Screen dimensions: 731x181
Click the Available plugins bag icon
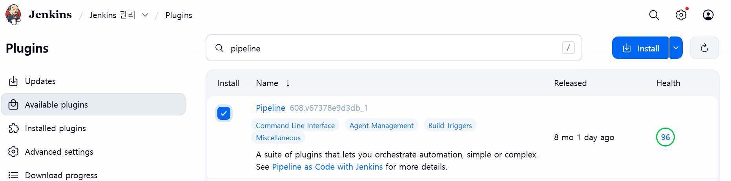tap(13, 104)
